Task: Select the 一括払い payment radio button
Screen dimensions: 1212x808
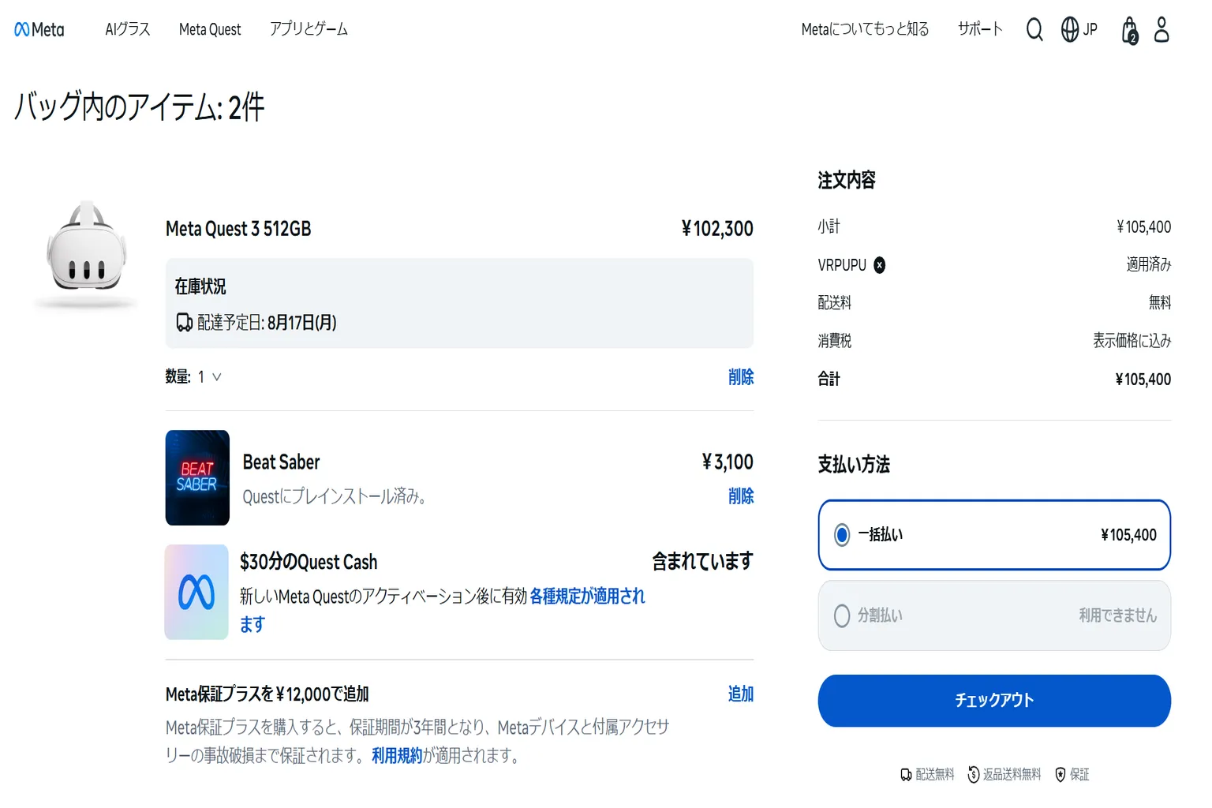Action: click(842, 535)
